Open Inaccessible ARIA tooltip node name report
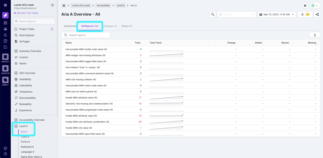Viewport: 323px width, 158px height. pyautogui.click(x=86, y=49)
